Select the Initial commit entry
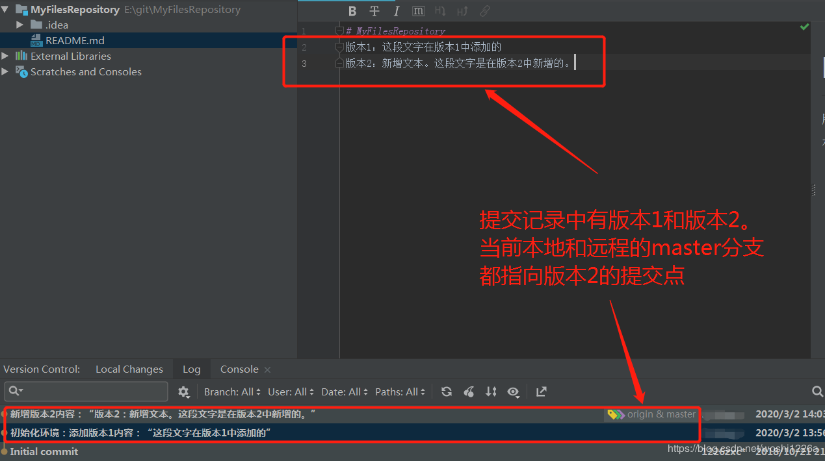 click(44, 451)
